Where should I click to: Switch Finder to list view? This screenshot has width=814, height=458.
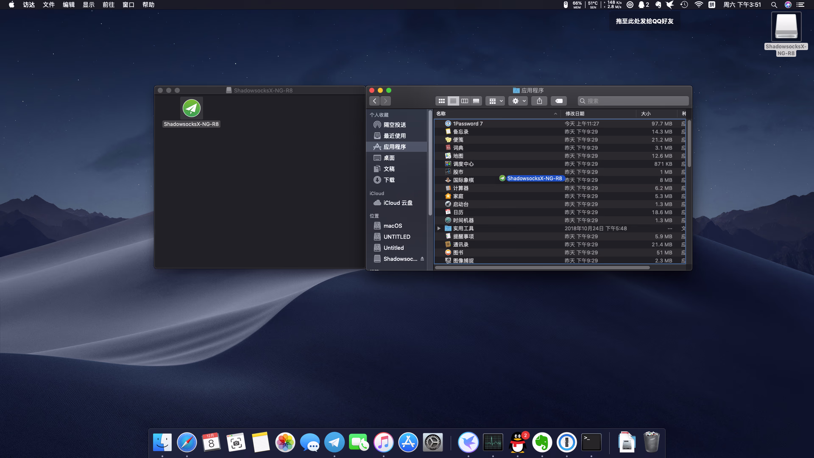pyautogui.click(x=453, y=101)
